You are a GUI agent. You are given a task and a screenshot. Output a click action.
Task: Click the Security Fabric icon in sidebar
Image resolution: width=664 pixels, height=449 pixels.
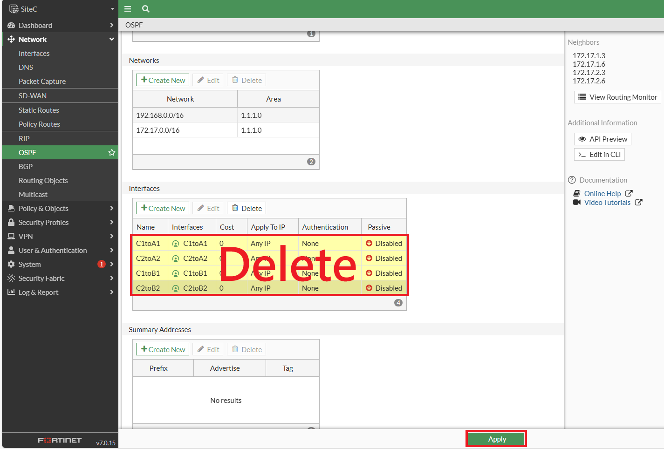click(11, 278)
